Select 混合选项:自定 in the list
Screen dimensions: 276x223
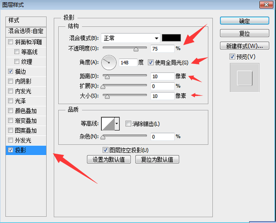coord(26,32)
